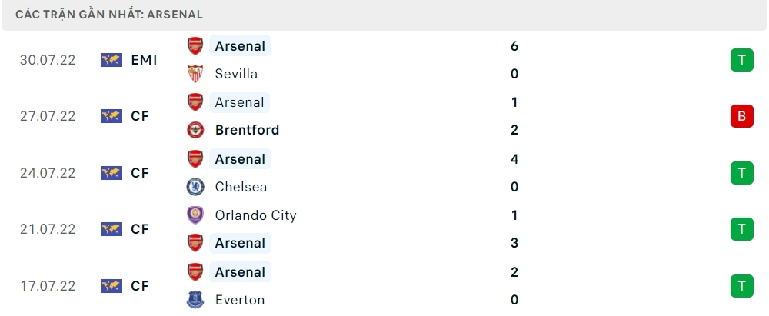This screenshot has height=316, width=769.
Task: Open the Sevilla team link
Action: tap(236, 74)
